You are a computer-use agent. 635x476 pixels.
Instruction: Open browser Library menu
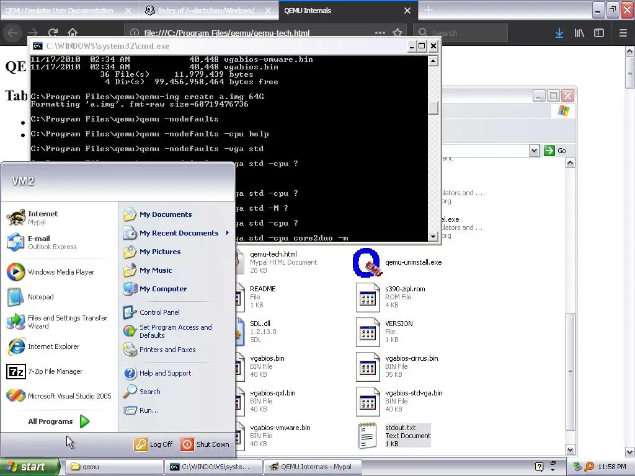click(x=579, y=33)
